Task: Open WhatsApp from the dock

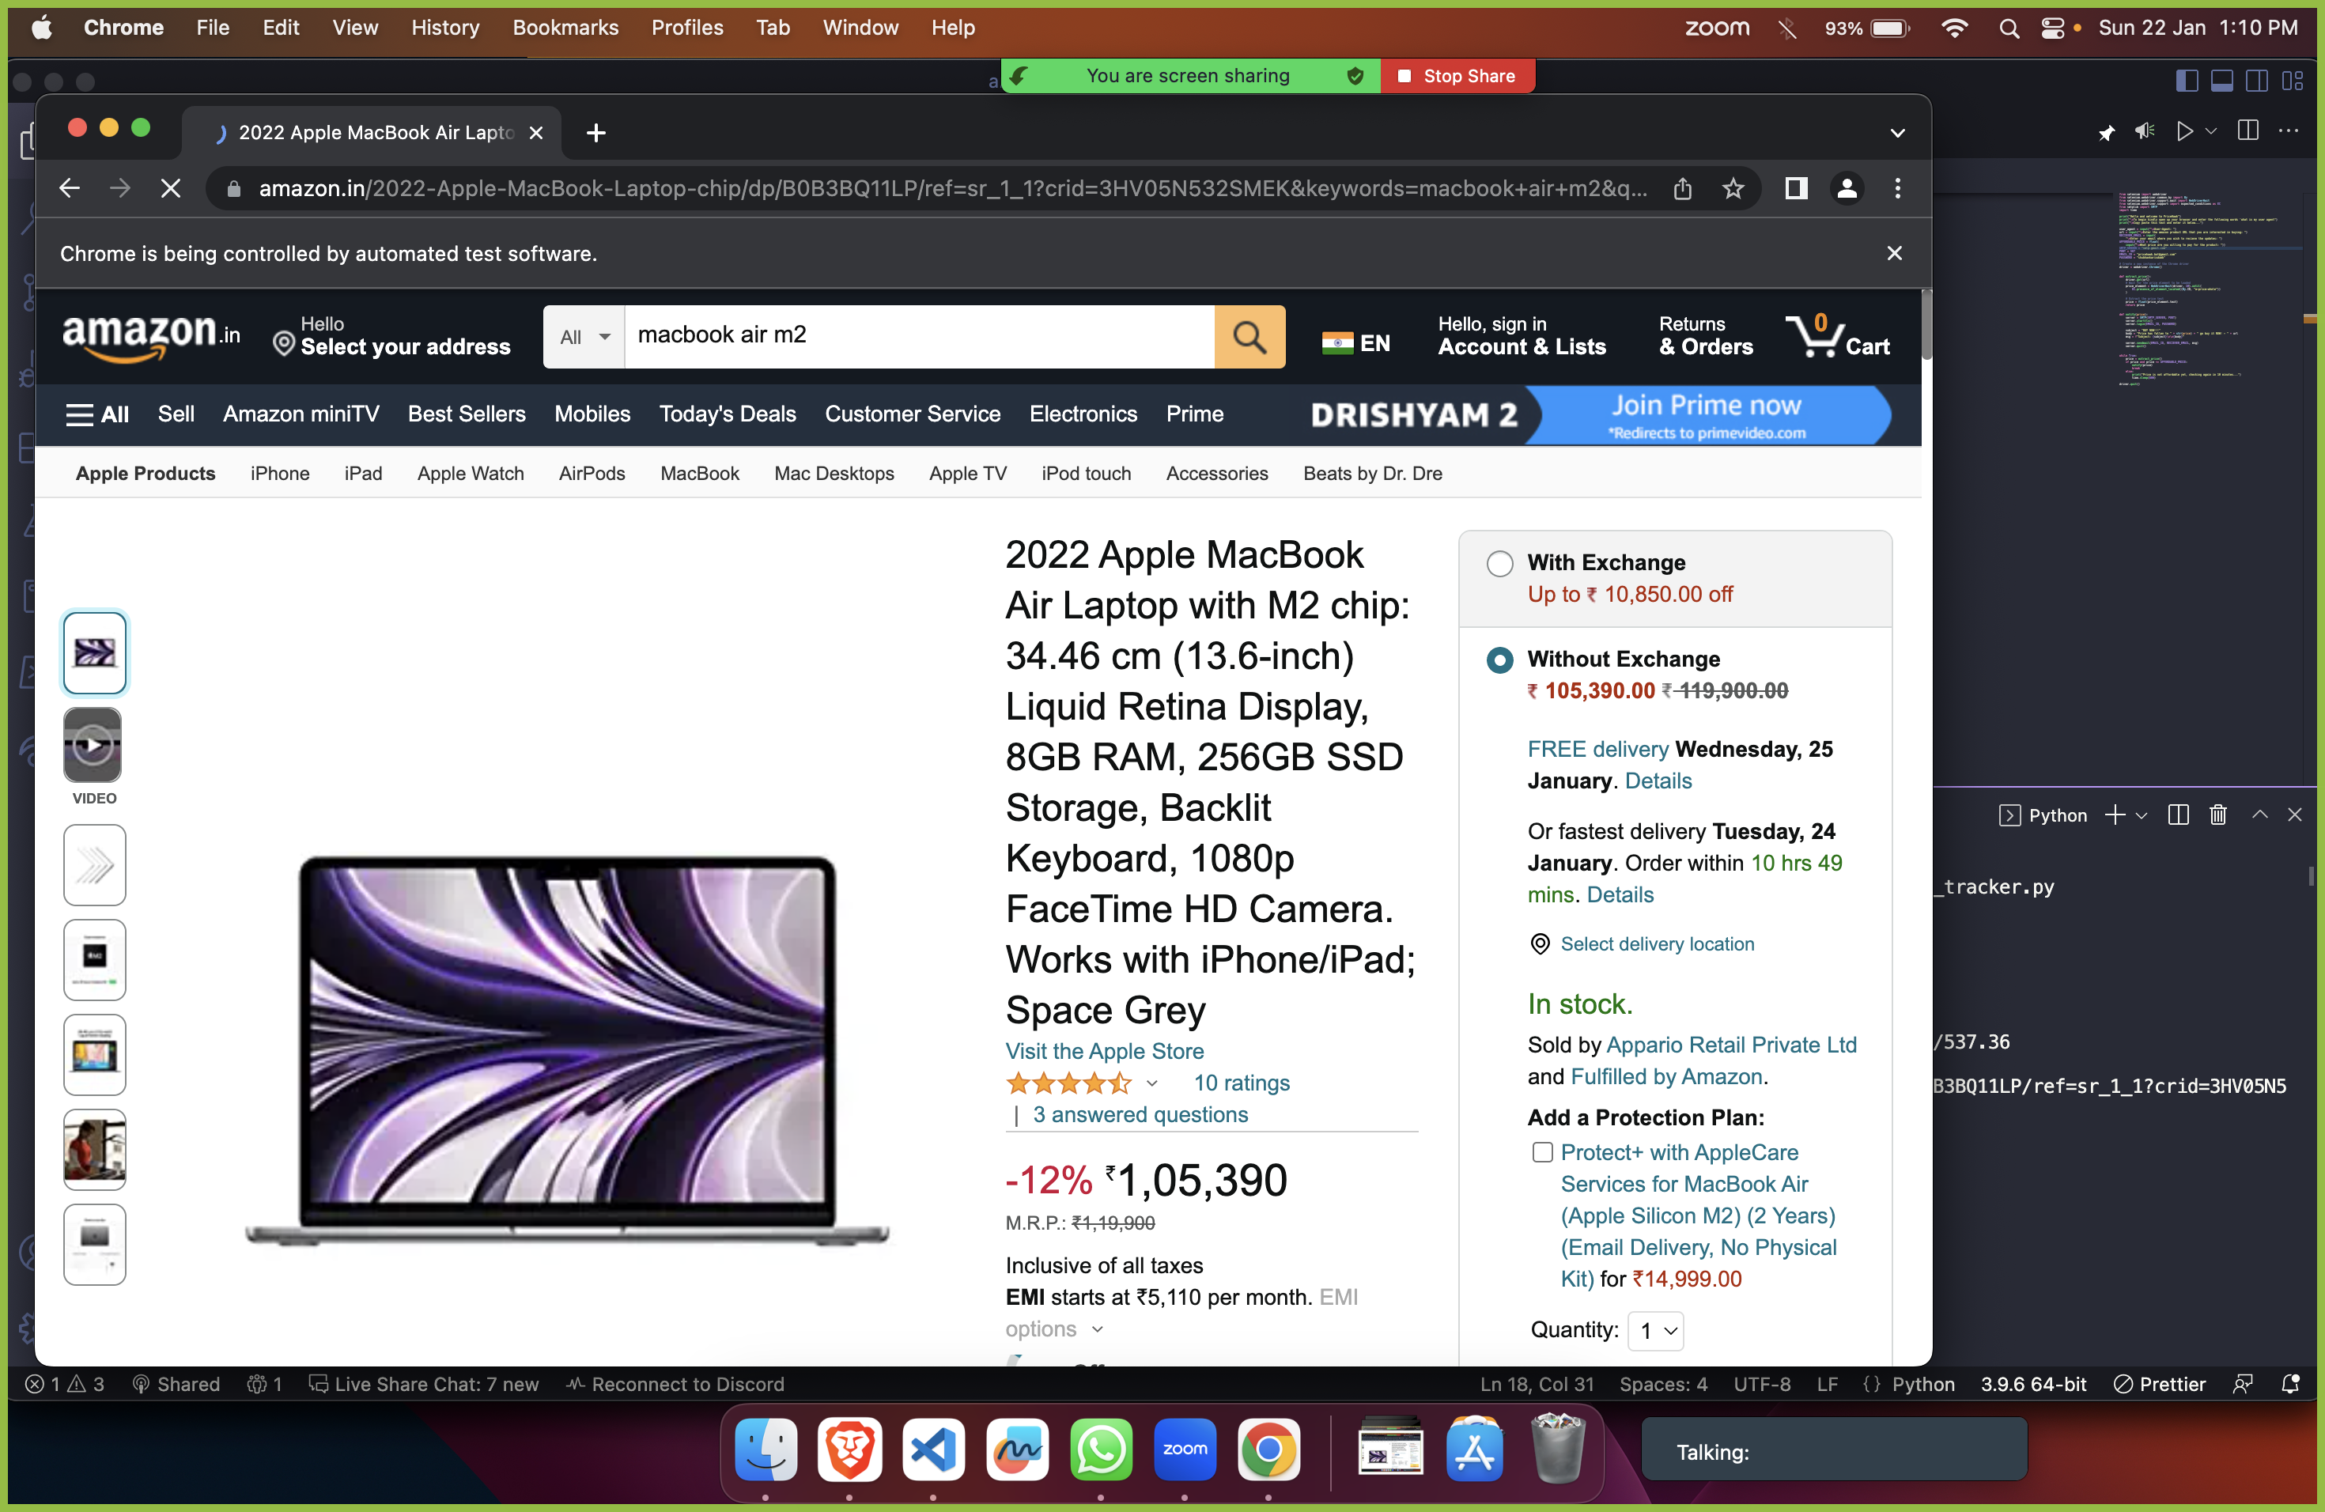Action: coord(1100,1450)
